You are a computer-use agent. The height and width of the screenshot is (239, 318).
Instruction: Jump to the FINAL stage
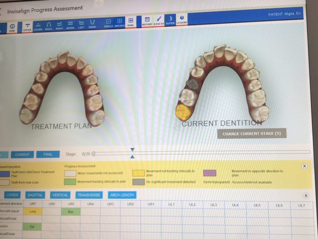(48, 154)
